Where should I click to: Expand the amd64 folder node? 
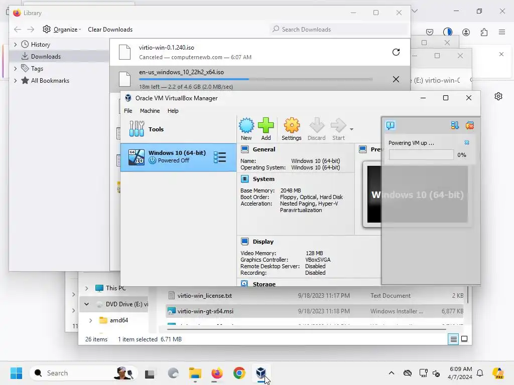90,320
